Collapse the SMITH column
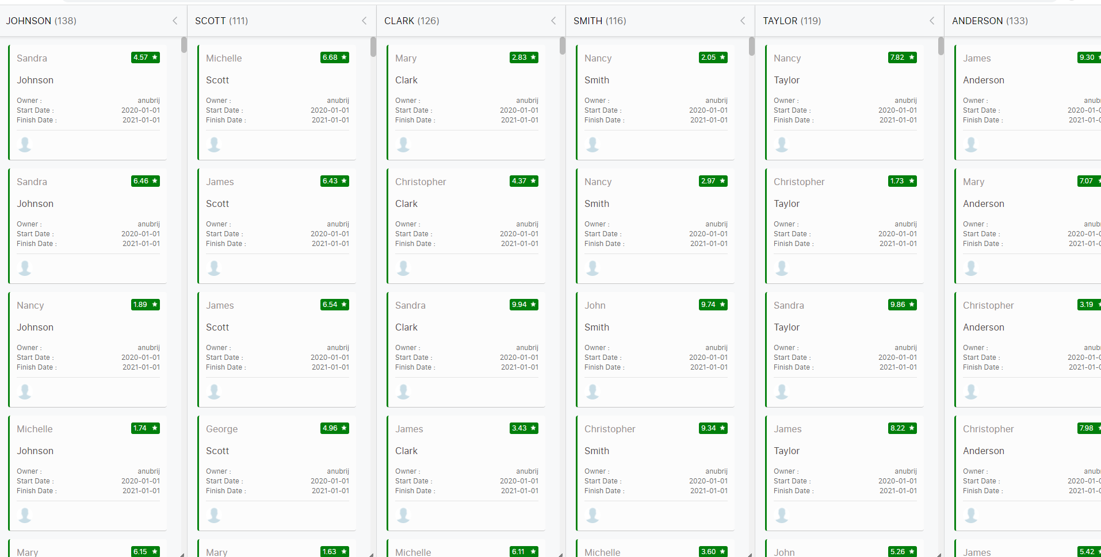 (x=742, y=21)
